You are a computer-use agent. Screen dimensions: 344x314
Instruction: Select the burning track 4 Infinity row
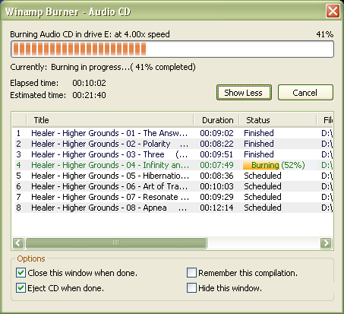point(174,165)
